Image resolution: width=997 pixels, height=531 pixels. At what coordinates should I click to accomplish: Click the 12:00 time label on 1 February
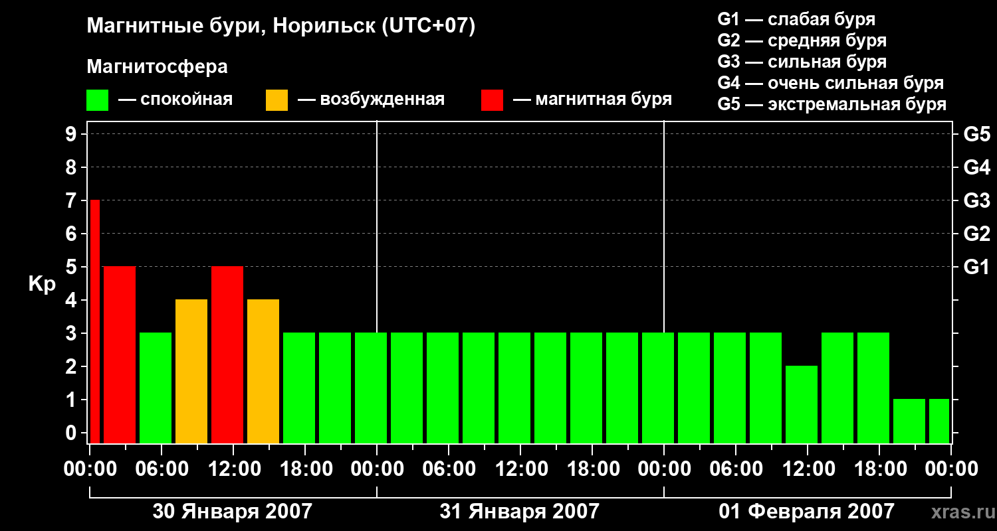click(x=808, y=469)
